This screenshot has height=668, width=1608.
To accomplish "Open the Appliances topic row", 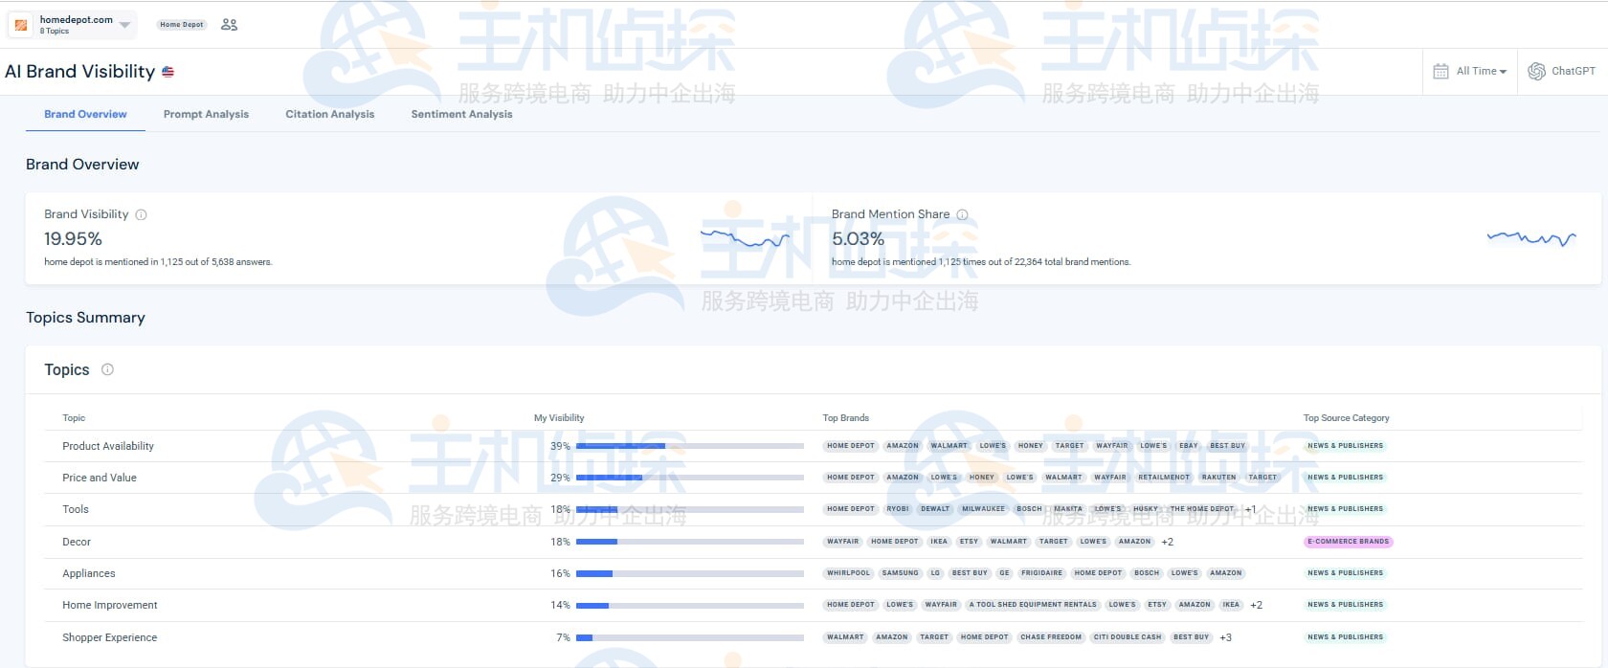I will (813, 573).
